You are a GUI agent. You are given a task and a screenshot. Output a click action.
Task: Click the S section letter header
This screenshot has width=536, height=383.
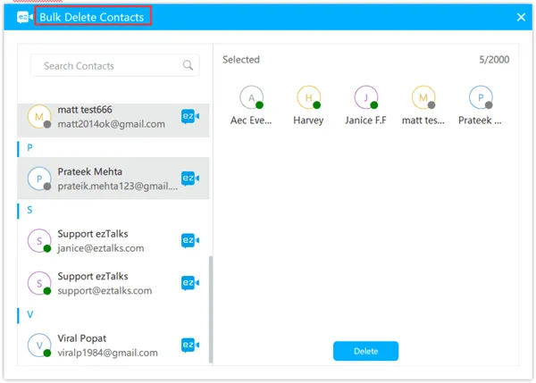point(29,210)
